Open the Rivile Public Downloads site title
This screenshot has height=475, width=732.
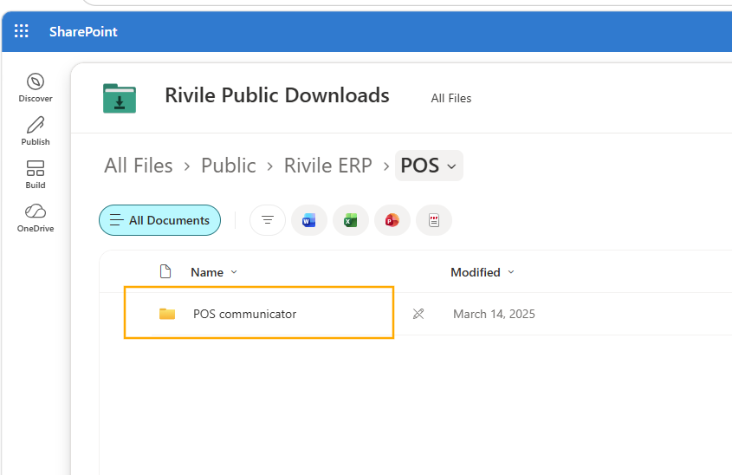click(x=277, y=95)
